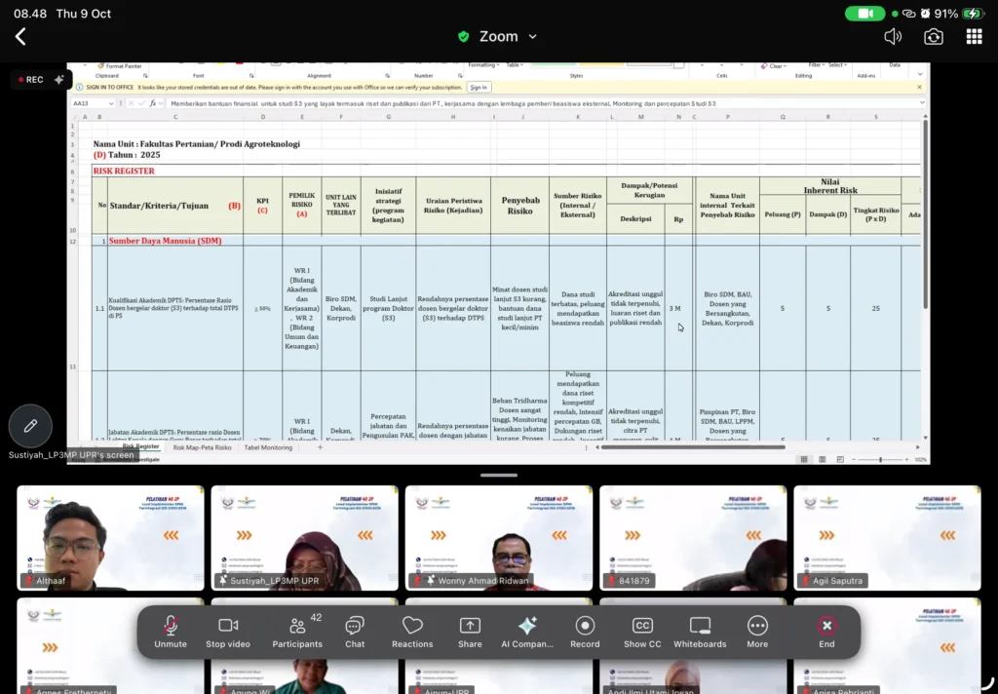Open the Chat panel
Viewport: 998px width, 694px height.
[355, 632]
